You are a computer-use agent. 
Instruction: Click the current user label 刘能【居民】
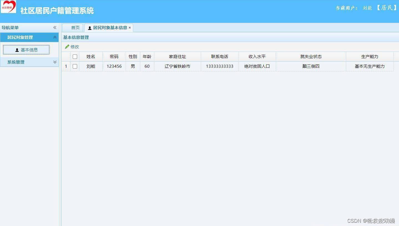[x=380, y=8]
